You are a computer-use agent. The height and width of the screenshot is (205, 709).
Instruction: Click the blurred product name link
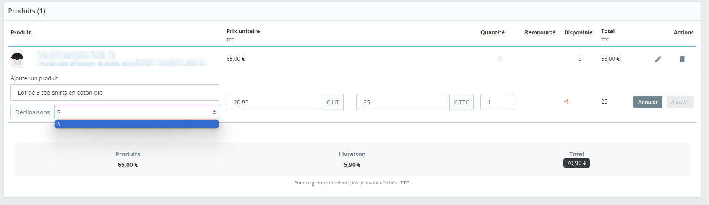122,59
